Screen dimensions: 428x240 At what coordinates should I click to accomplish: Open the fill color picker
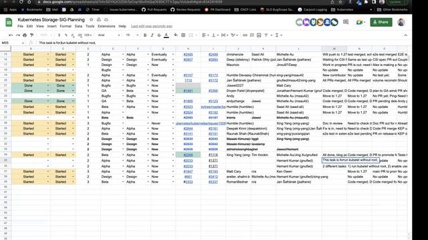[x=176, y=35]
